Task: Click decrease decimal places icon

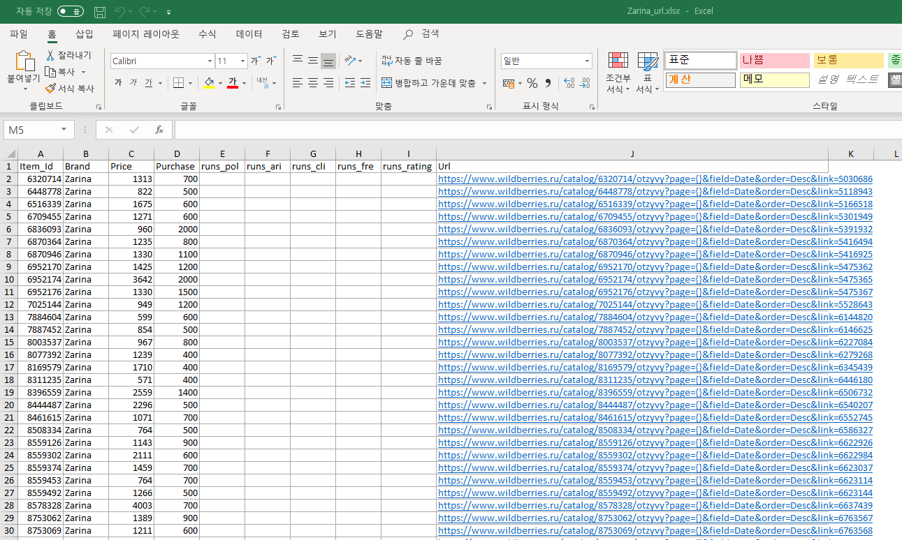Action: [585, 83]
